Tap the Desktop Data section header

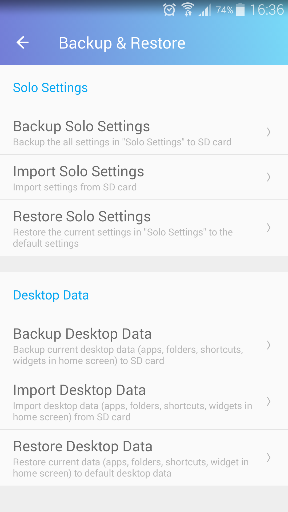[51, 295]
